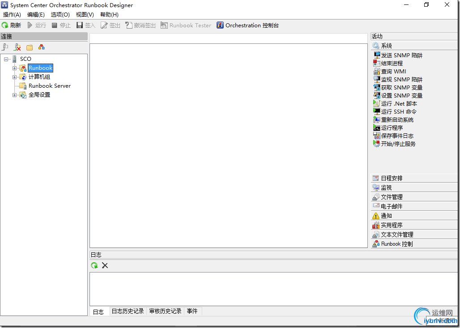This screenshot has height=328, width=460.
Task: Select the 结束进程 activity
Action: click(388, 64)
